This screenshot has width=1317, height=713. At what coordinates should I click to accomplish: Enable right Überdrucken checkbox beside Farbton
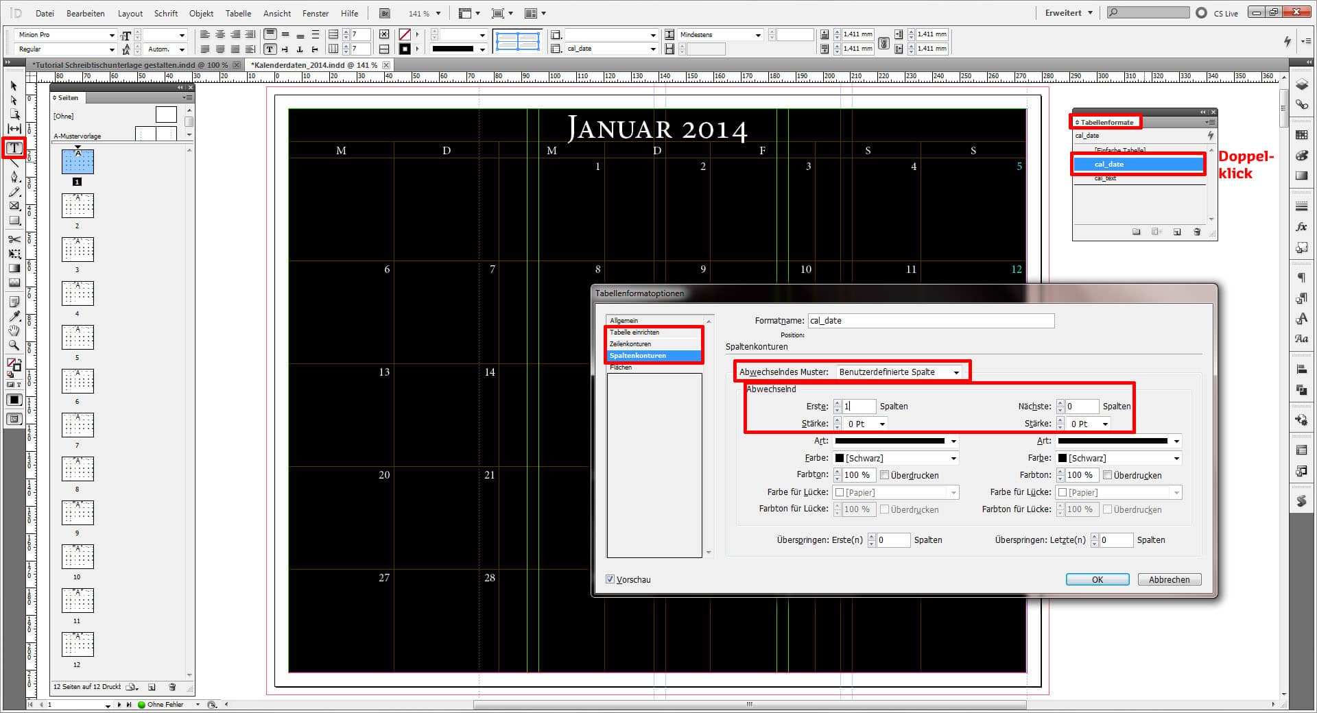click(x=1108, y=475)
